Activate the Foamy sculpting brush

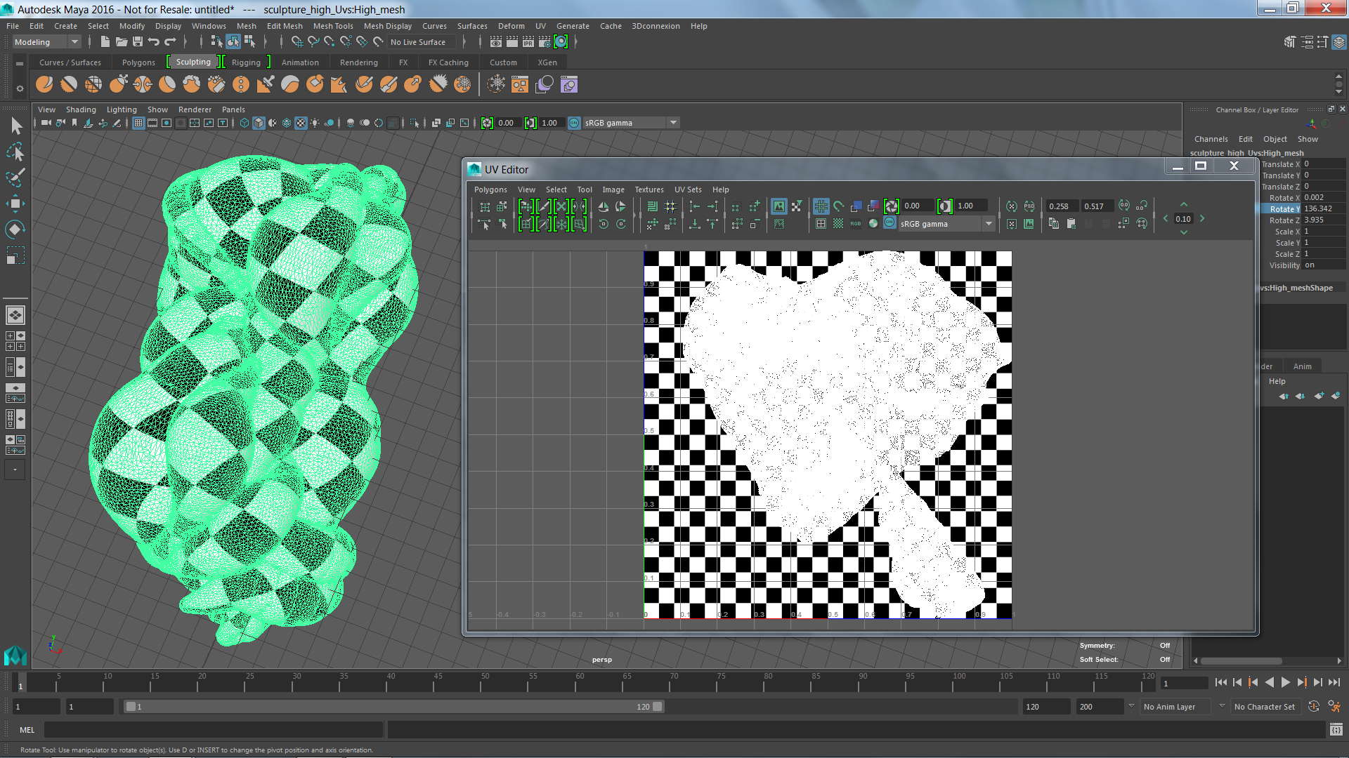192,85
